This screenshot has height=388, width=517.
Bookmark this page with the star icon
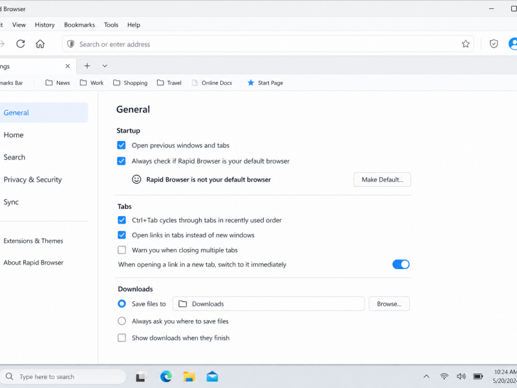point(465,44)
